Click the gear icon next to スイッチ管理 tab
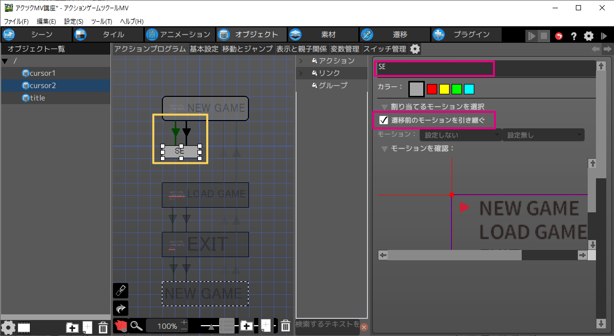This screenshot has height=336, width=614. [x=415, y=49]
